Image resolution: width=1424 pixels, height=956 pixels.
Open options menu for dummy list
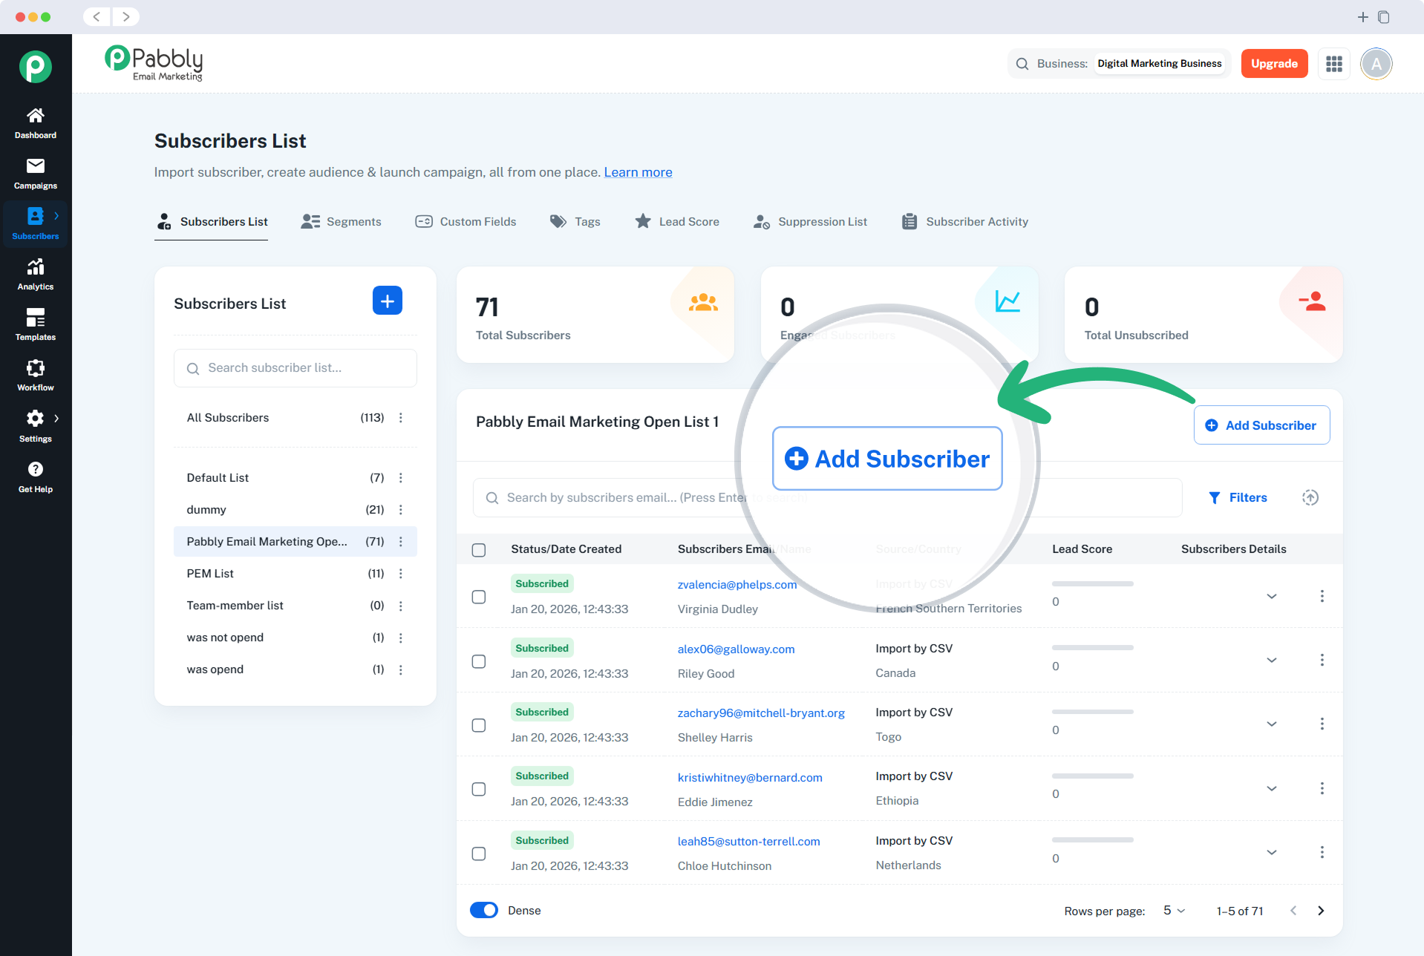(401, 510)
